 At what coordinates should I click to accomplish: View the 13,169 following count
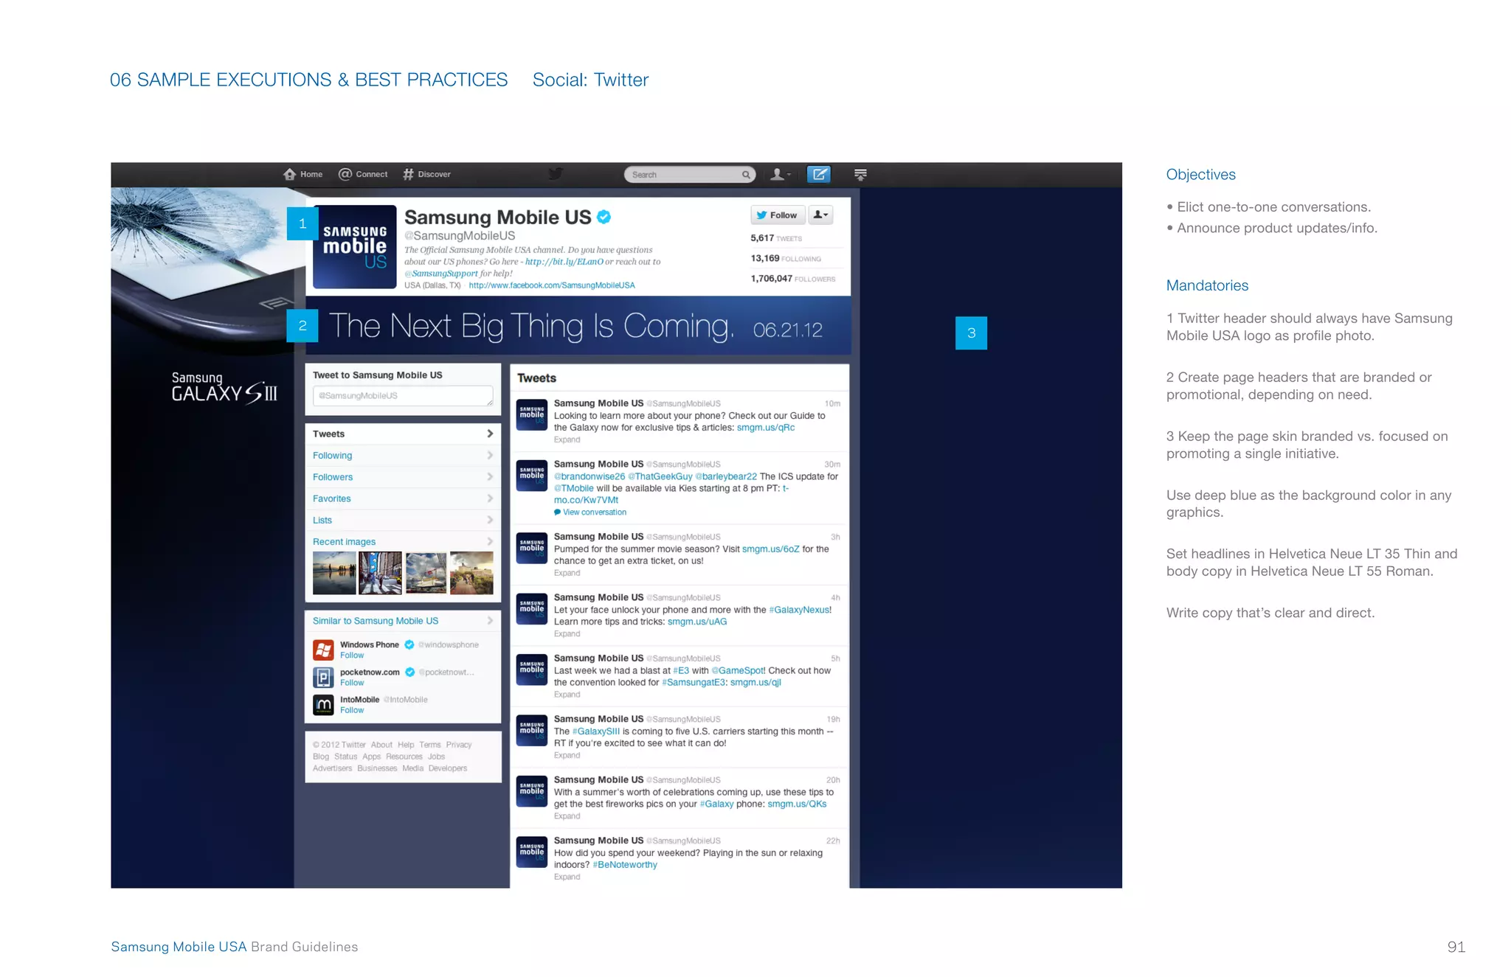786,259
